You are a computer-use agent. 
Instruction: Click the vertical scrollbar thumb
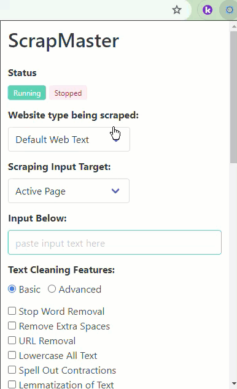click(x=234, y=97)
